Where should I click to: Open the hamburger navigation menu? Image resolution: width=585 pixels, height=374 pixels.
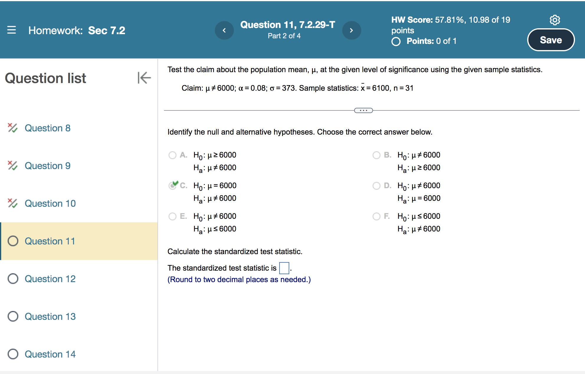11,30
